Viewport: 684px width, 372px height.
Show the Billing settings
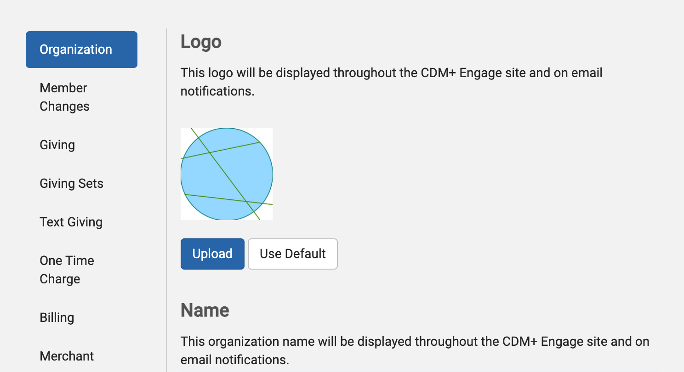57,318
